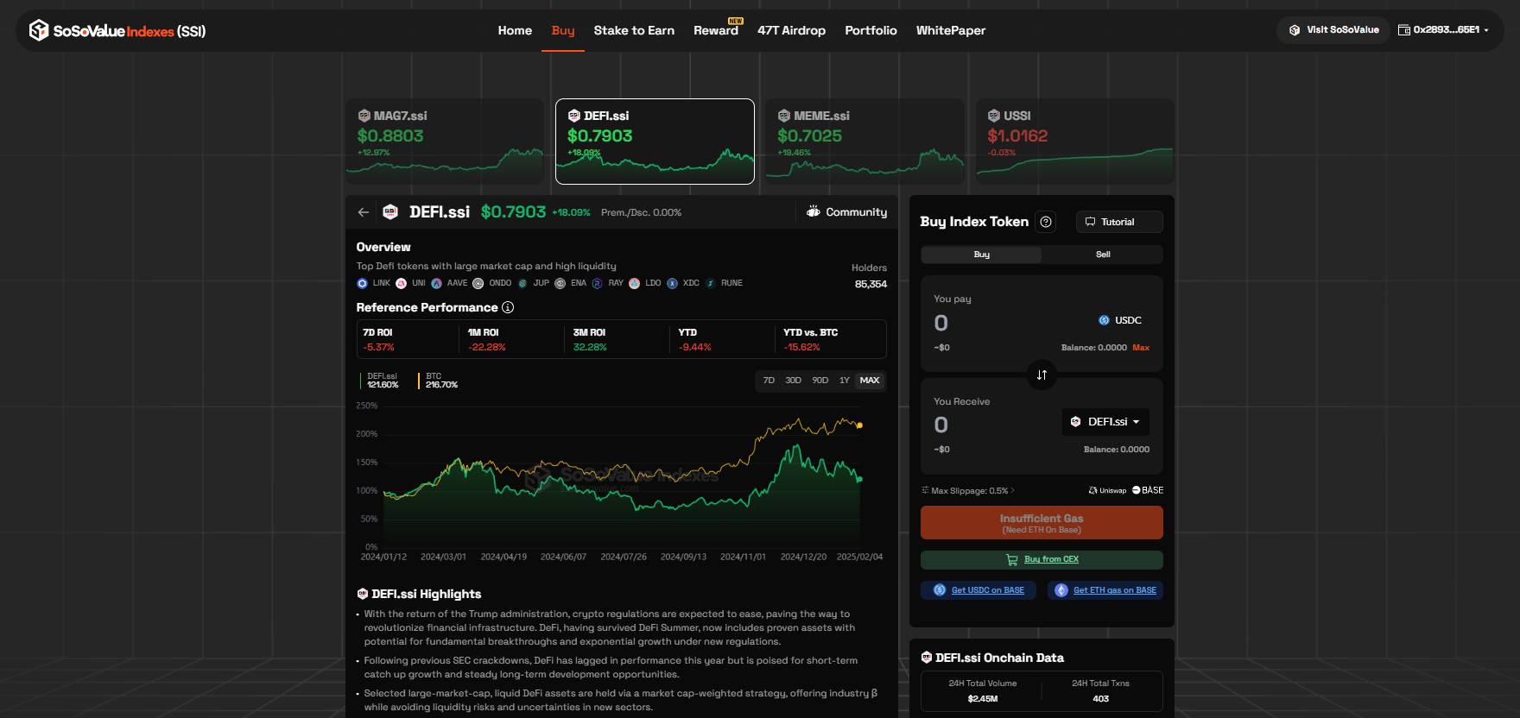This screenshot has height=718, width=1520.
Task: Click the 3M ROI value 32.28%
Action: pyautogui.click(x=590, y=347)
